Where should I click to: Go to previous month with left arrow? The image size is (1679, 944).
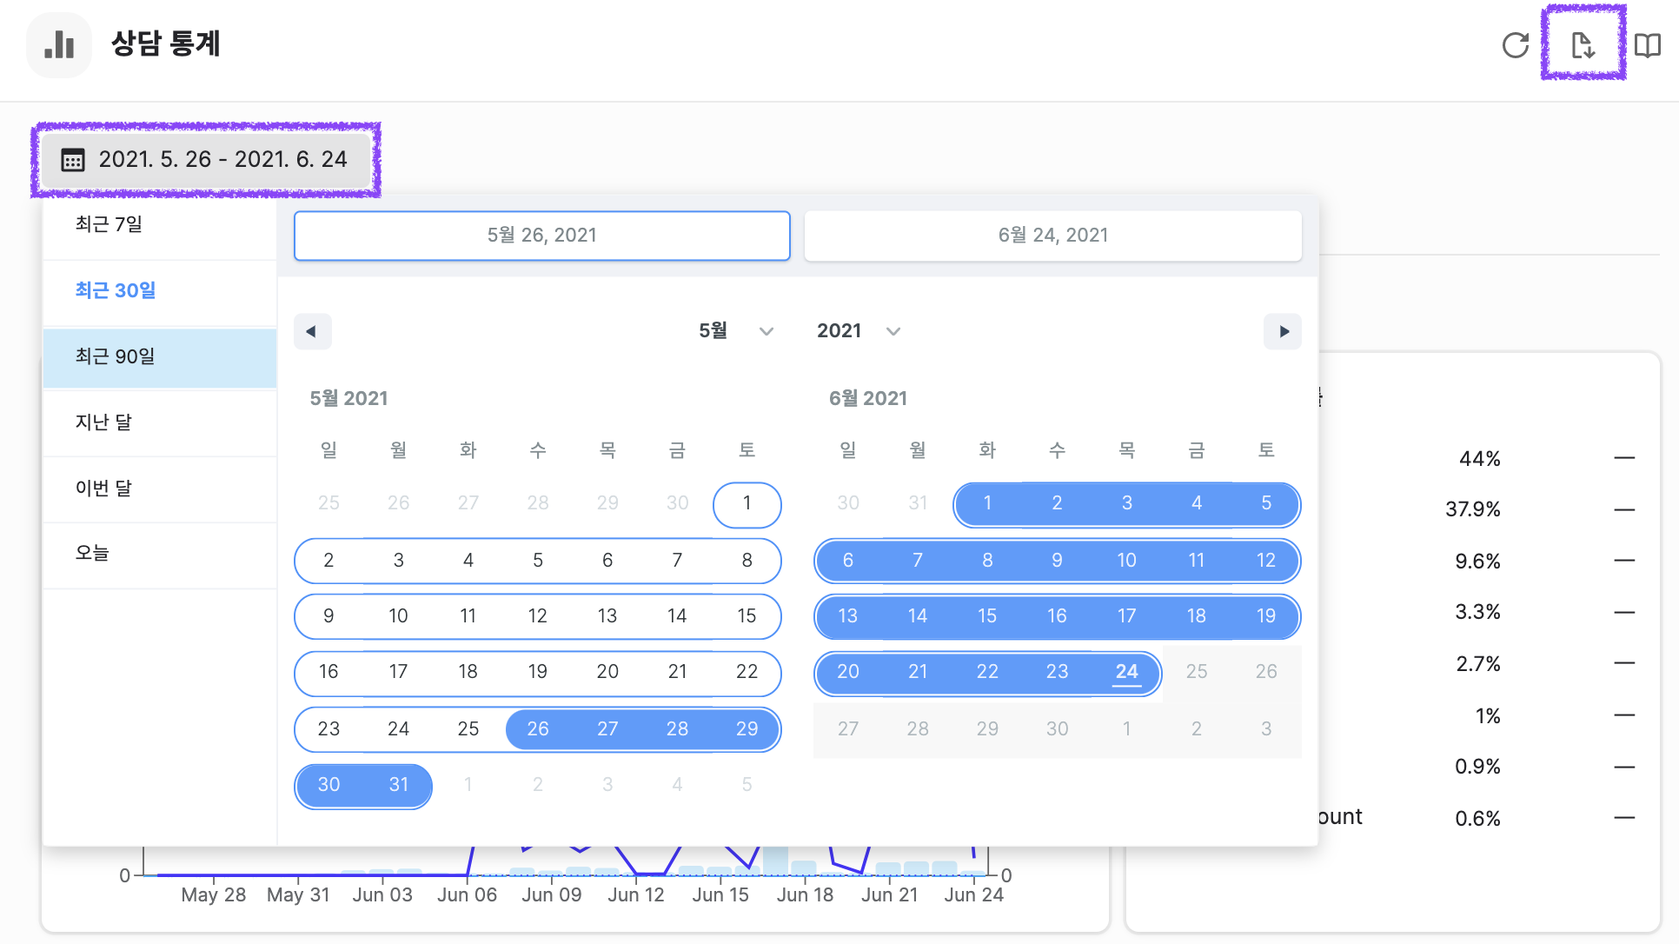tap(312, 331)
